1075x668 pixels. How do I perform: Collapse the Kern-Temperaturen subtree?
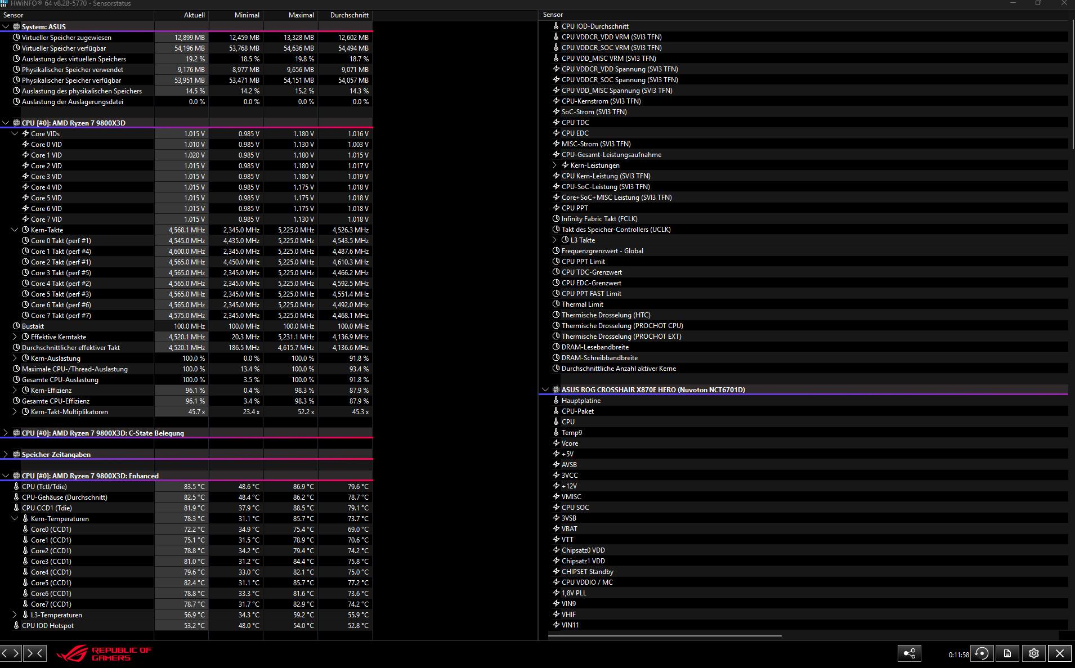pyautogui.click(x=15, y=518)
